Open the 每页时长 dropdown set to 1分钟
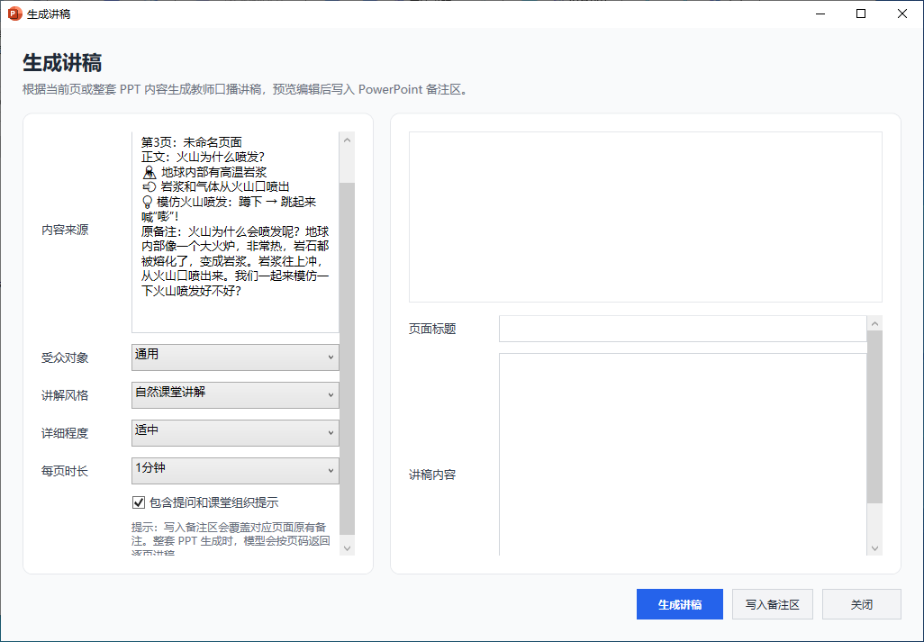The image size is (924, 642). [x=235, y=471]
